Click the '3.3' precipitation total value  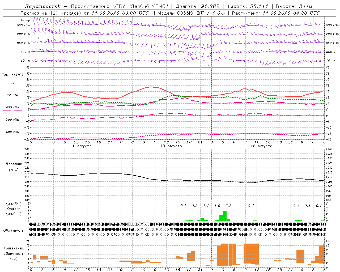pyautogui.click(x=228, y=206)
